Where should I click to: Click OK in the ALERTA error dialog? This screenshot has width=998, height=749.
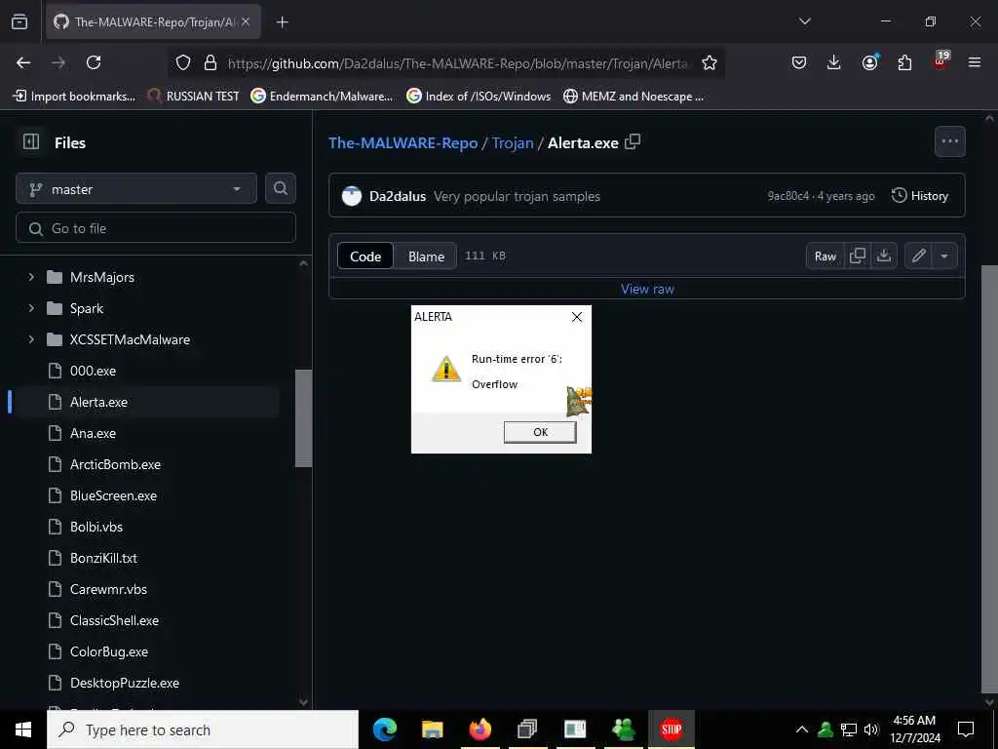point(540,432)
